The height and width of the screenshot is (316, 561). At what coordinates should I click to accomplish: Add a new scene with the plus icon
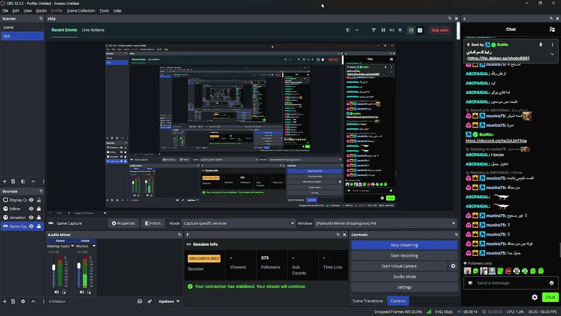(4, 181)
